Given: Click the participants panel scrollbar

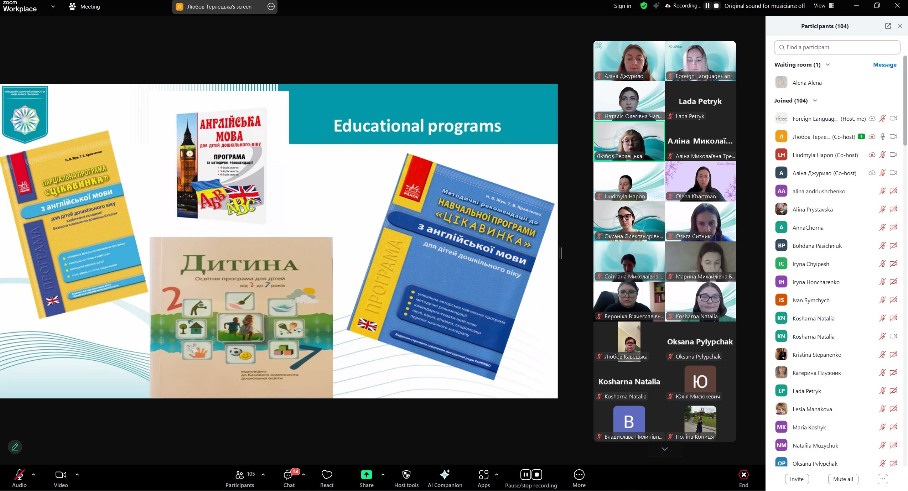Looking at the screenshot, I should click(x=905, y=100).
